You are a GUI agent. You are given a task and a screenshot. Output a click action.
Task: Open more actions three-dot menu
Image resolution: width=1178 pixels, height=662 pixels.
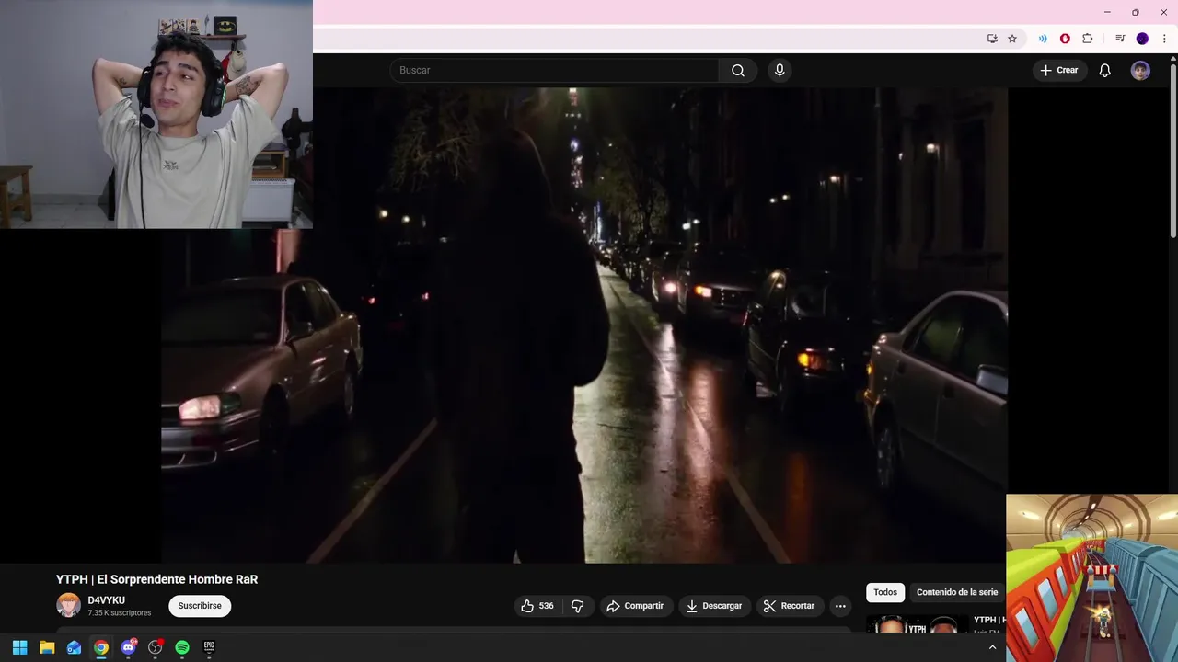point(840,606)
